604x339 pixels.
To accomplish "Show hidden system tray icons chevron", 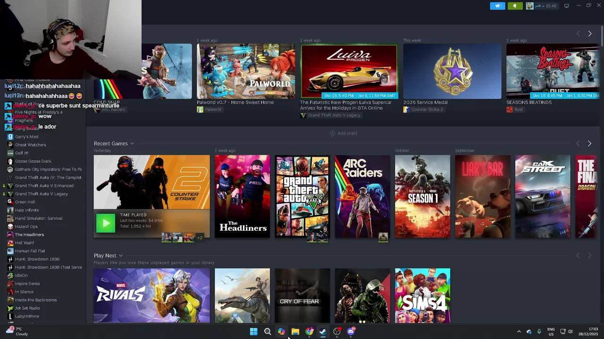I will click(x=519, y=331).
